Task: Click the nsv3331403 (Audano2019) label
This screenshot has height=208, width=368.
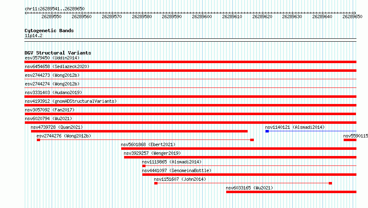Action: pos(53,92)
